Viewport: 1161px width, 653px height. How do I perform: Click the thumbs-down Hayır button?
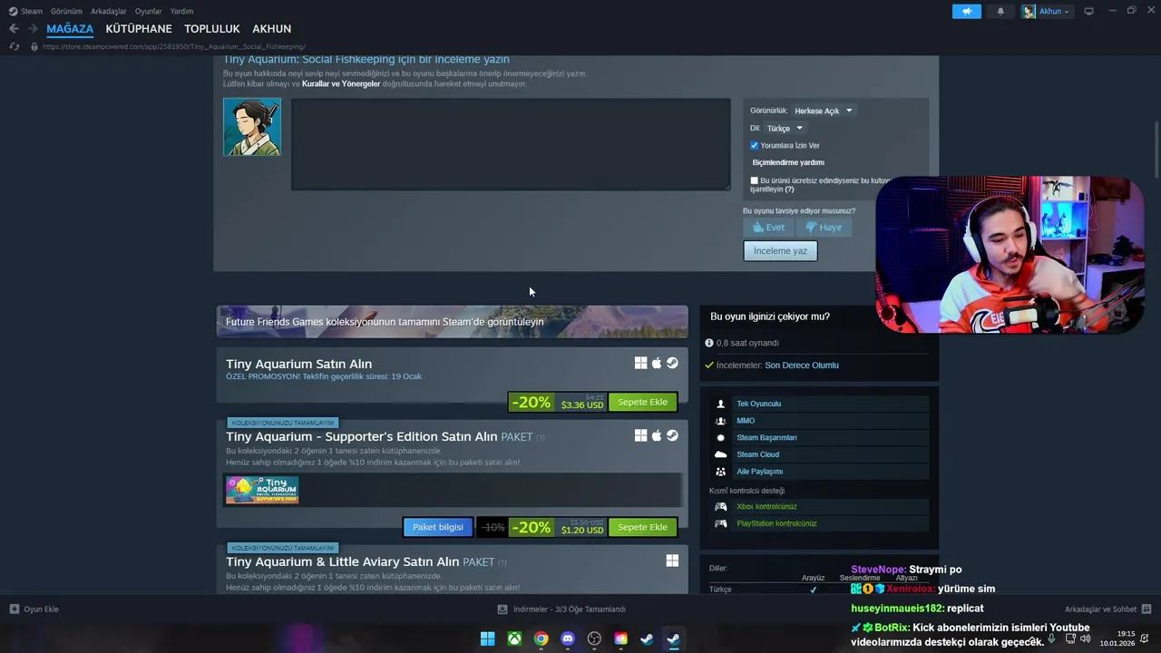click(824, 228)
